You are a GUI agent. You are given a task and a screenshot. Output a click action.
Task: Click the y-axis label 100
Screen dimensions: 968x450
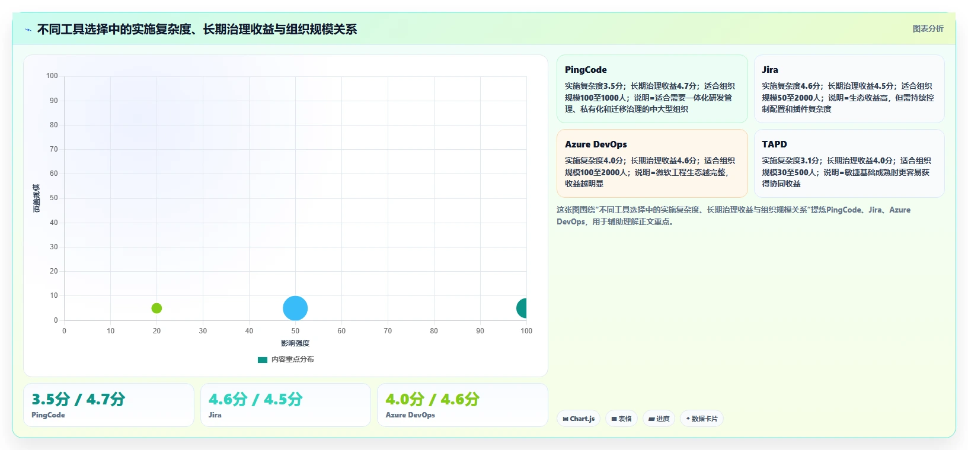pyautogui.click(x=52, y=76)
